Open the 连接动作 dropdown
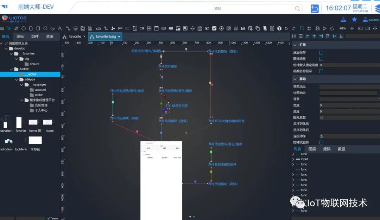Screen dimensions: 380x220 point(349,136)
